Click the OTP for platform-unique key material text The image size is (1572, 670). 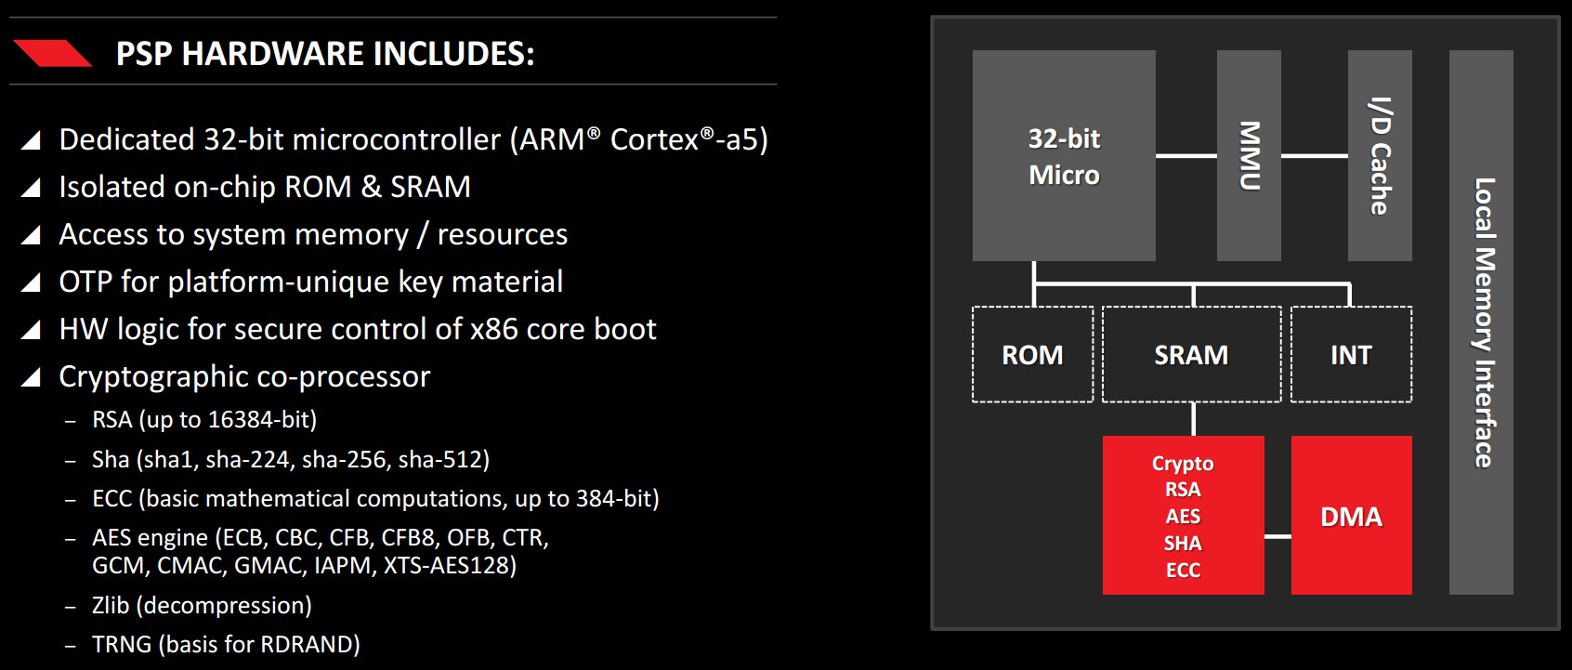311,282
